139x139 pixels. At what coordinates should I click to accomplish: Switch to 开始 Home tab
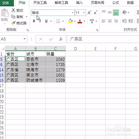coord(22,2)
